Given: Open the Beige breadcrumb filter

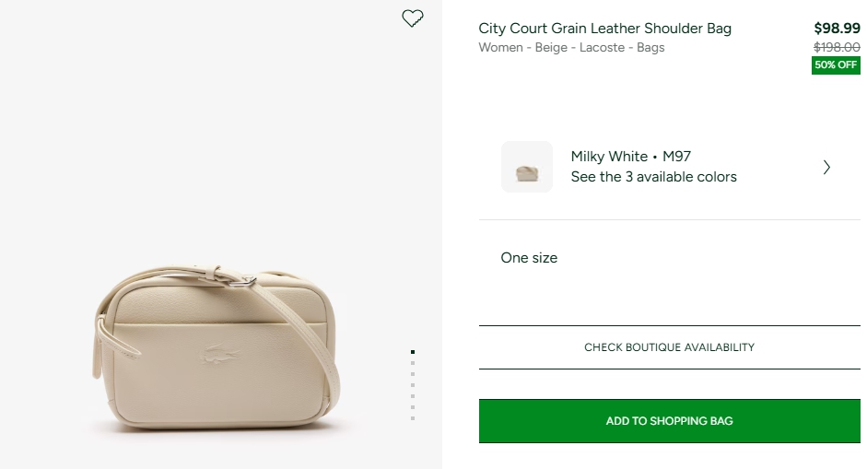Looking at the screenshot, I should [553, 48].
